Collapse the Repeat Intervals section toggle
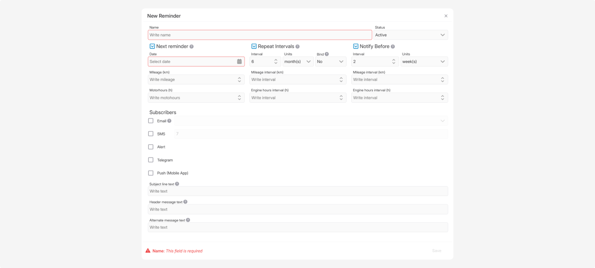 (254, 46)
